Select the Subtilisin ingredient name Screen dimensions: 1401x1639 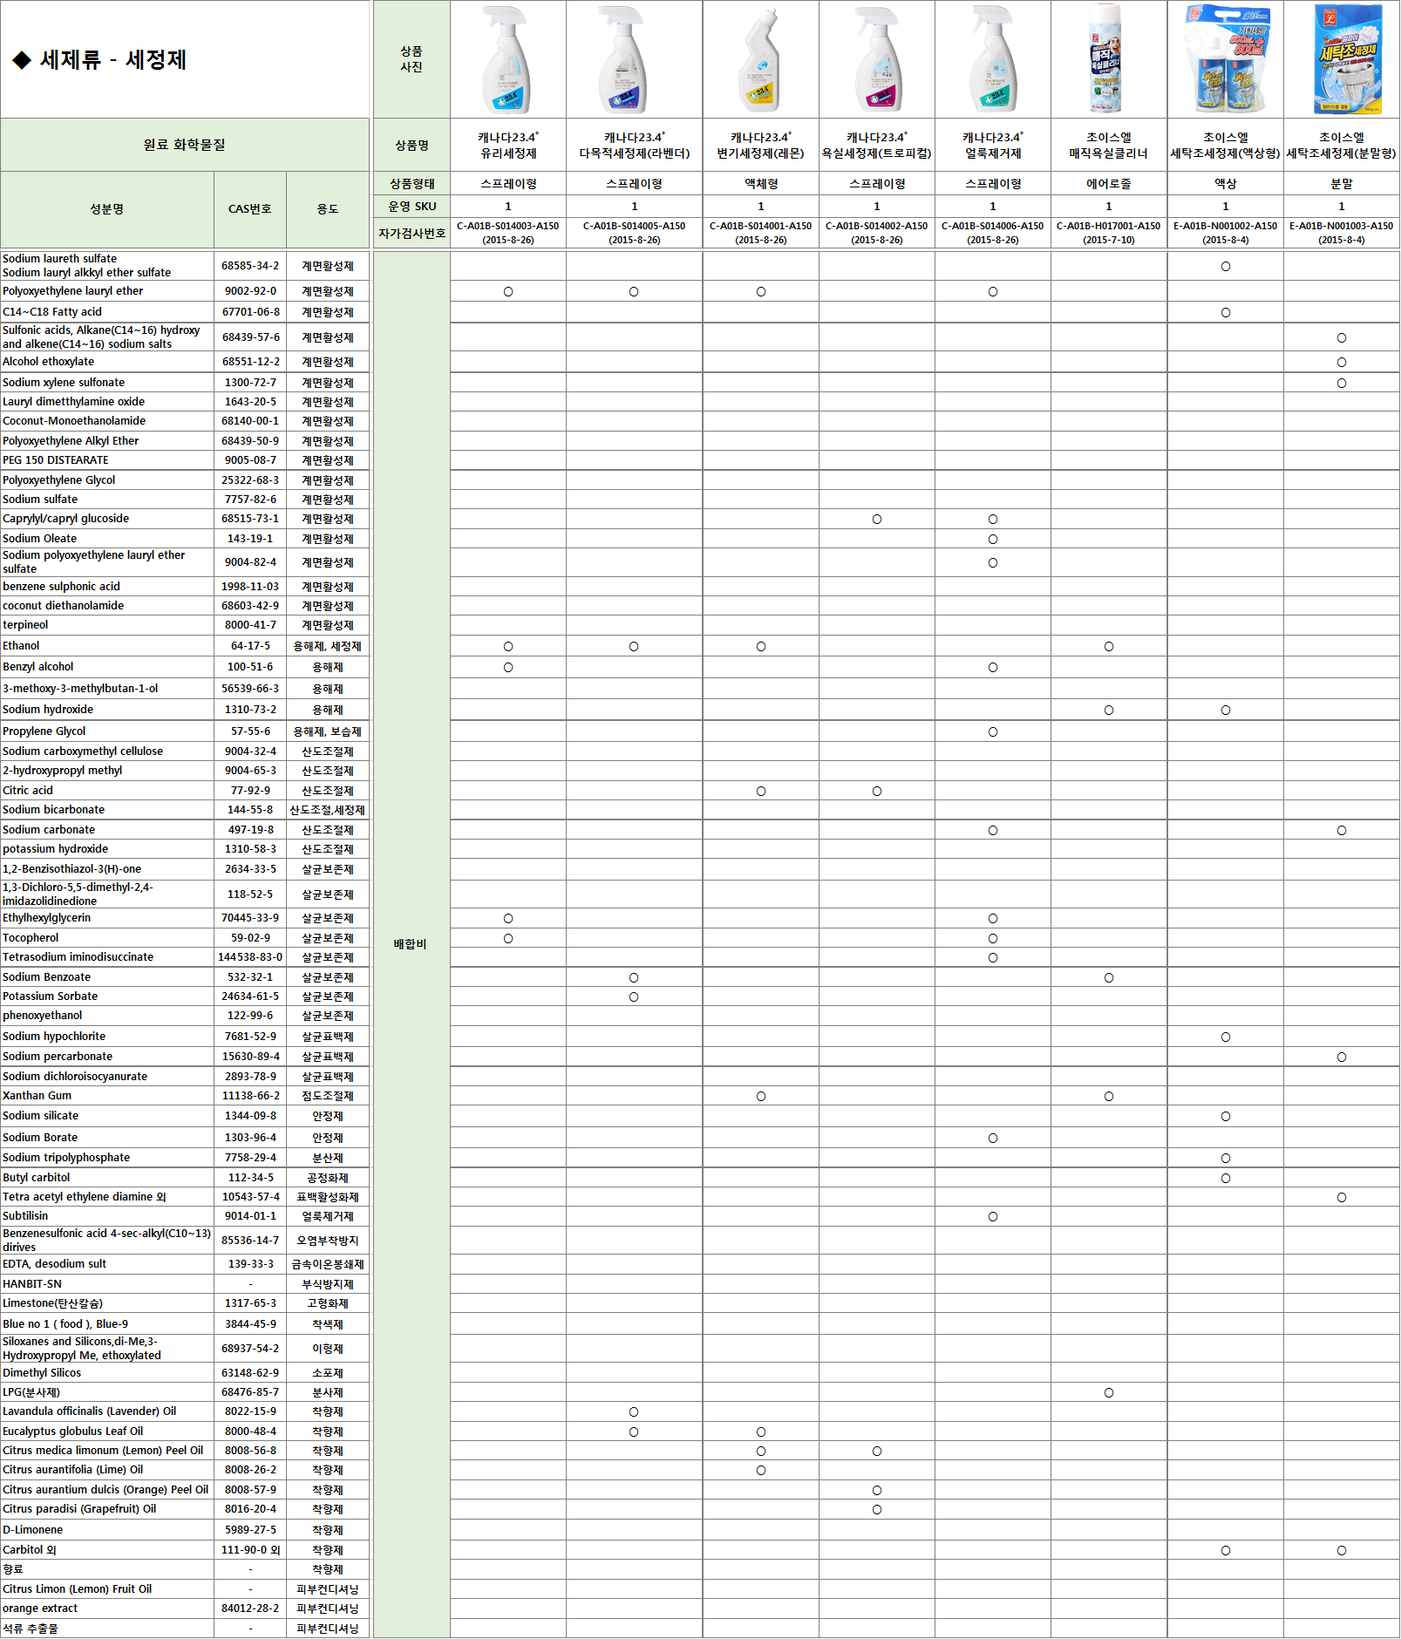(x=25, y=1216)
